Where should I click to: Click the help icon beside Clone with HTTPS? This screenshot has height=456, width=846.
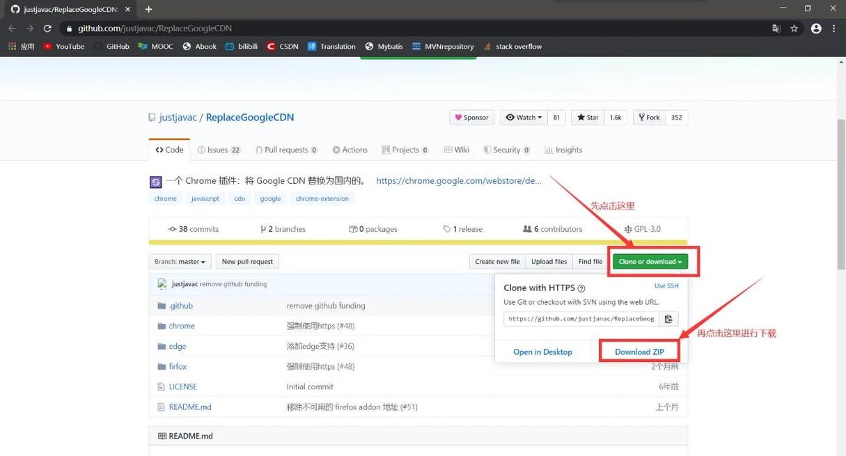(x=581, y=288)
